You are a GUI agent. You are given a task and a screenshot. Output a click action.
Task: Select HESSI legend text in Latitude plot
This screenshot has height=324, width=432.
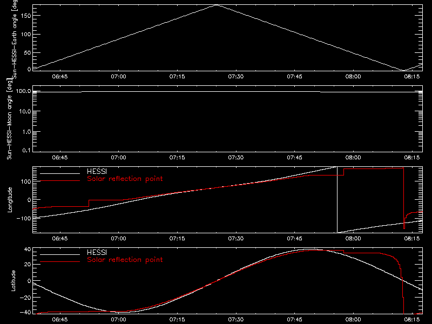tap(97, 252)
